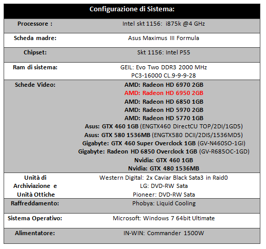The image size is (266, 249).
Task: Click 'Microsoft: Windows 7 64bit Ultimate' text
Action: 164,218
